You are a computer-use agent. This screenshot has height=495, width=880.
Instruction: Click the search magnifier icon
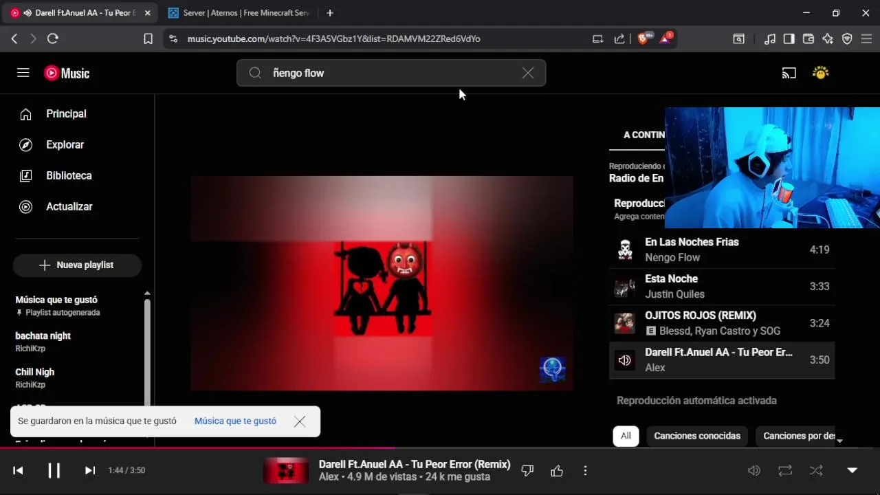click(x=255, y=73)
